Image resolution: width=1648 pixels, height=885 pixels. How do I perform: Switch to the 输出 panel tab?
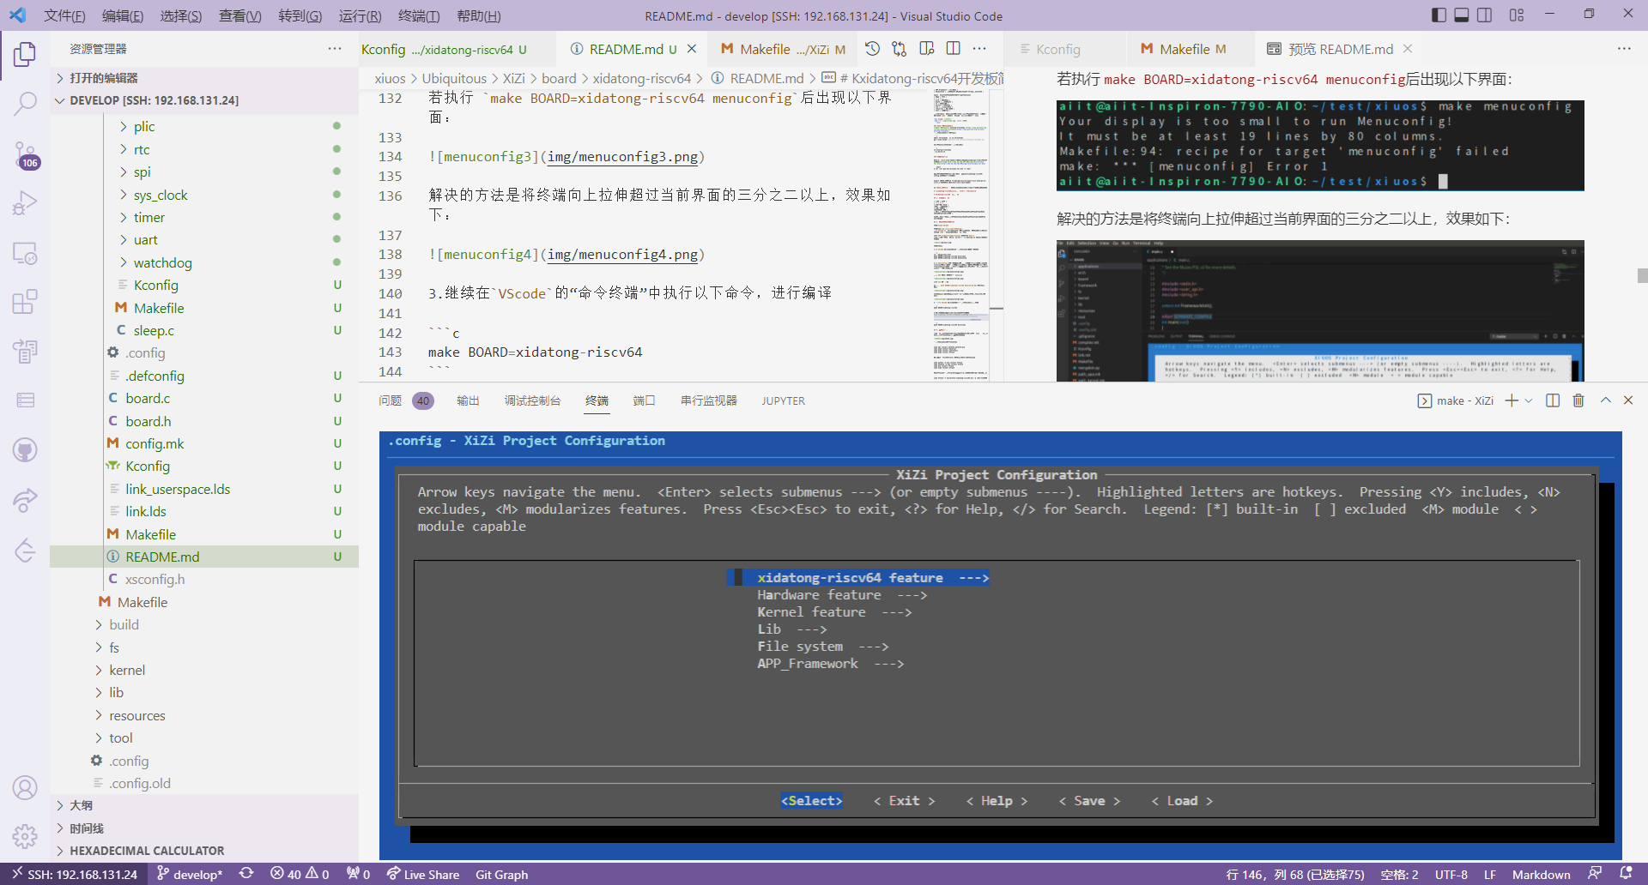pos(468,400)
